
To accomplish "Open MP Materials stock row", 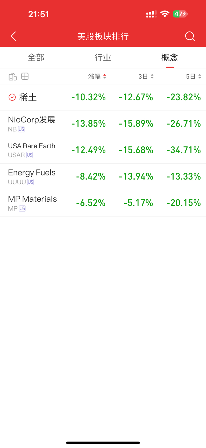I will pyautogui.click(x=32, y=199).
